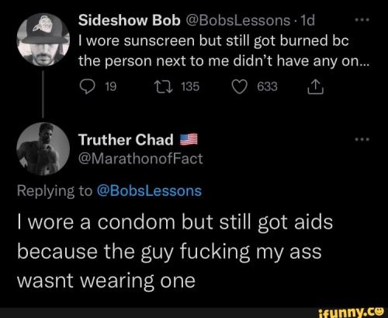
Task: Open the share icon on Sideshow Bob's tweet
Action: click(x=316, y=87)
